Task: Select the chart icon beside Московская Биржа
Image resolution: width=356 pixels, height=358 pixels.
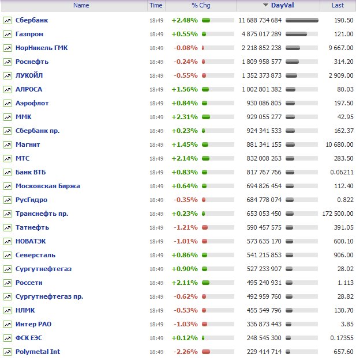Action: click(x=8, y=186)
